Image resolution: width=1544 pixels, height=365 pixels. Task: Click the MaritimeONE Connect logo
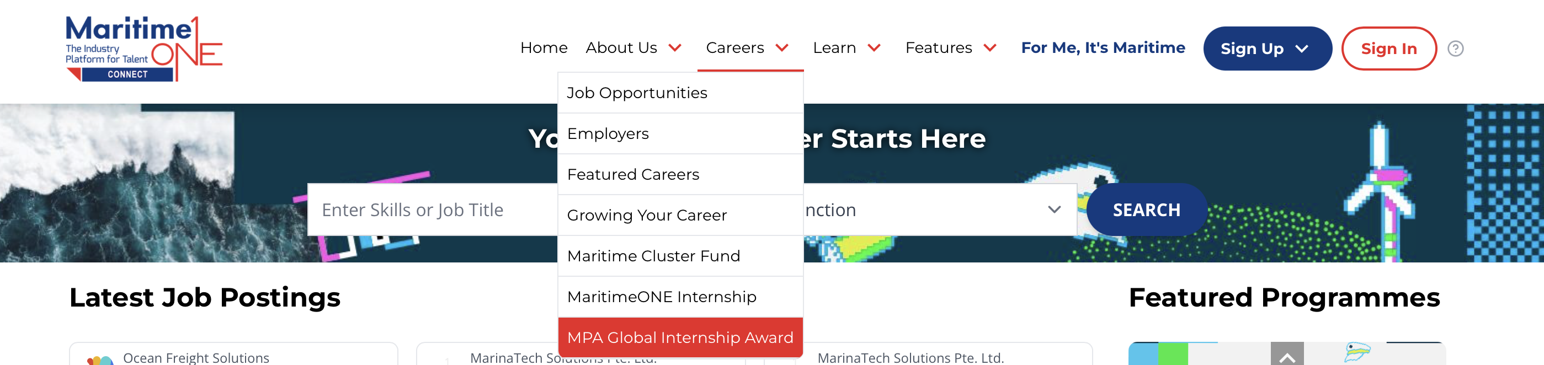click(144, 49)
